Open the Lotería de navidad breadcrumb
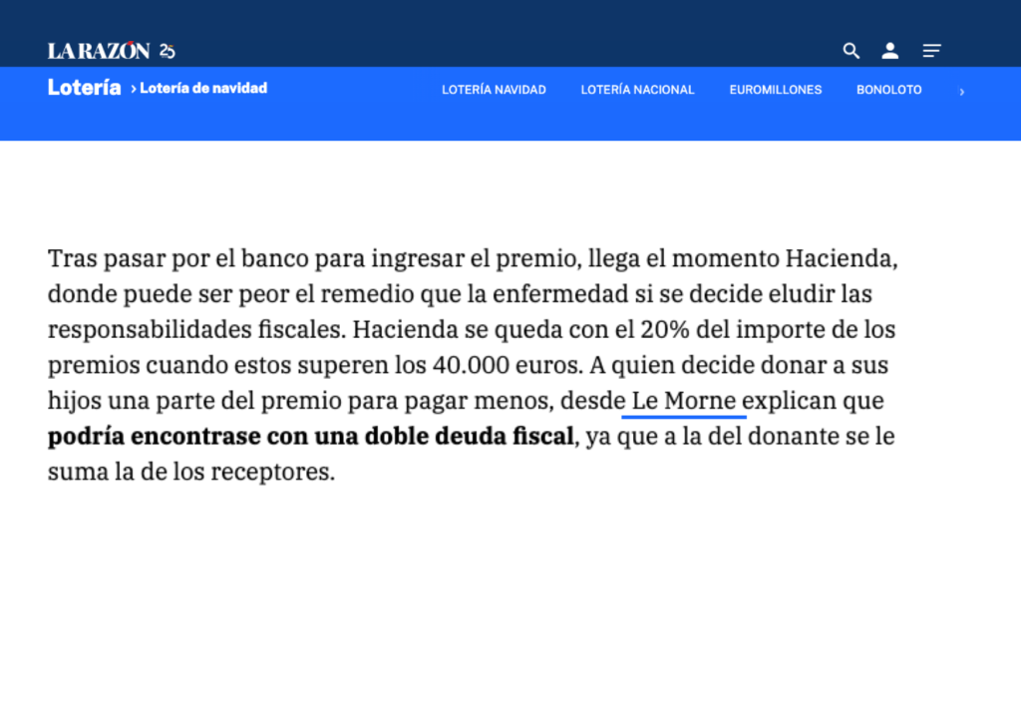Screen dimensions: 1021x724 203,88
